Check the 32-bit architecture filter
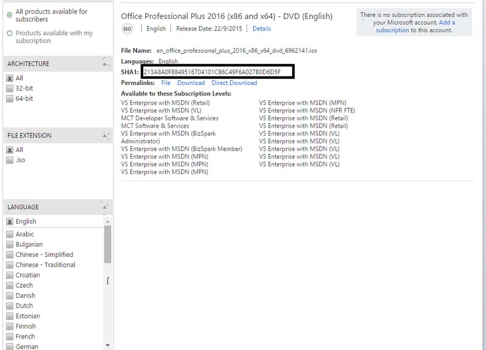This screenshot has width=486, height=350. pyautogui.click(x=10, y=89)
